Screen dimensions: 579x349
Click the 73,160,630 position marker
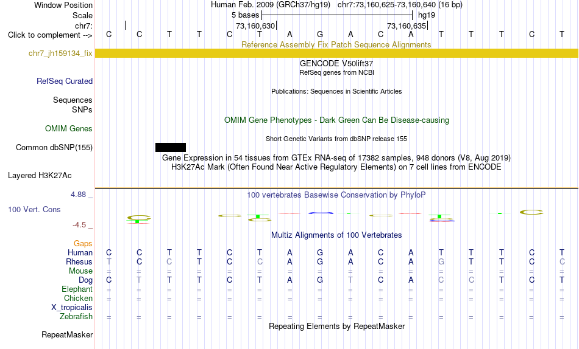click(255, 26)
